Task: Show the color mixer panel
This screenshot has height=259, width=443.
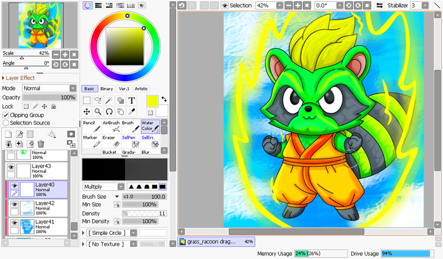Action: pyautogui.click(x=120, y=5)
